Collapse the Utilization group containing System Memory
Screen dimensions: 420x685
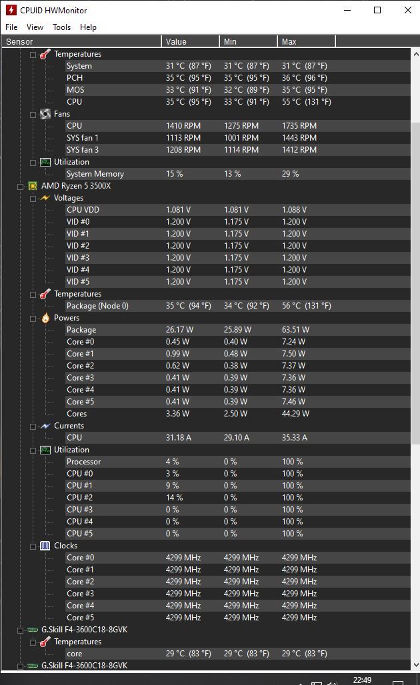tap(33, 163)
